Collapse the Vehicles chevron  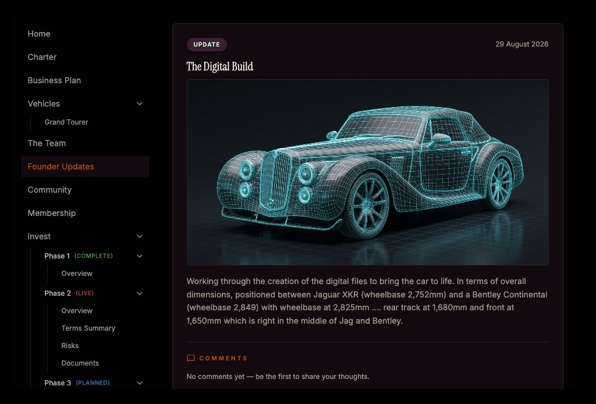pyautogui.click(x=140, y=104)
